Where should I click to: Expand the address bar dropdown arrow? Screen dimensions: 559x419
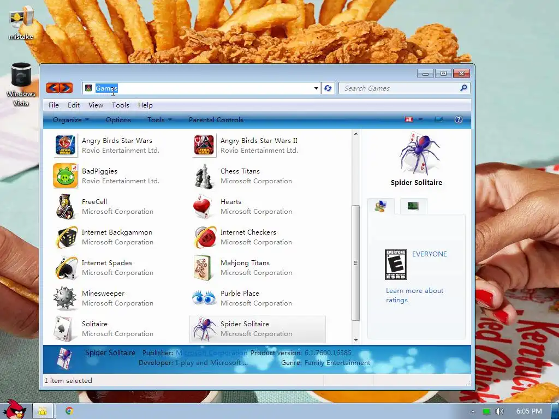316,88
